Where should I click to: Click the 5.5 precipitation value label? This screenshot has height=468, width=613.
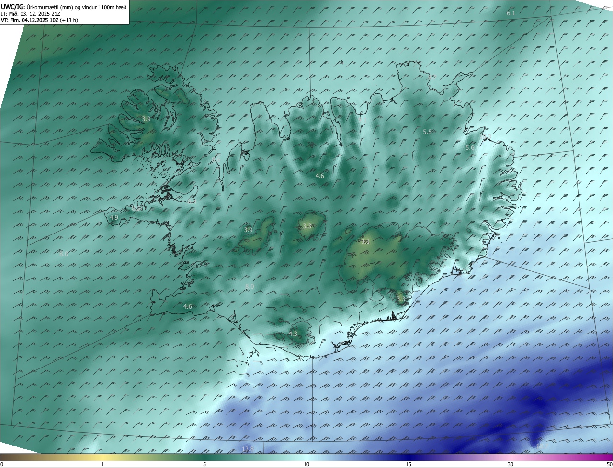click(427, 132)
